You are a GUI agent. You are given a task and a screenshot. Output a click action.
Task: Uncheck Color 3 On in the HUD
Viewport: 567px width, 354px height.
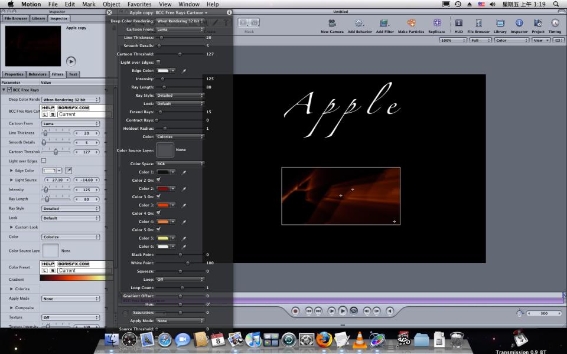click(x=158, y=196)
